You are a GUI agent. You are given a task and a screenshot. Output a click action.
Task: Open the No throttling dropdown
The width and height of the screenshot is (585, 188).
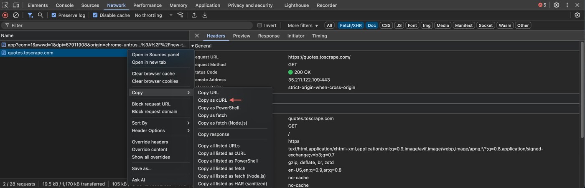153,15
